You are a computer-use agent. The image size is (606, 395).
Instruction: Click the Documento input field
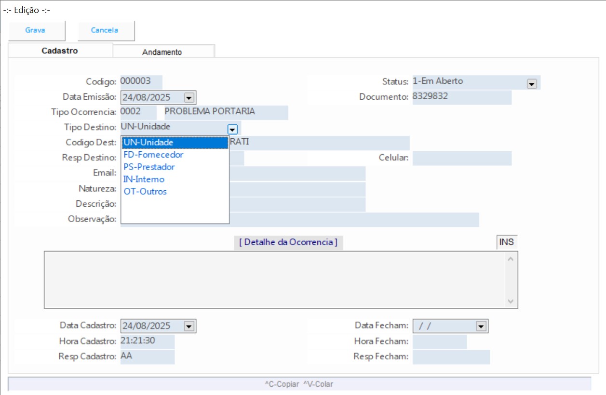(461, 97)
